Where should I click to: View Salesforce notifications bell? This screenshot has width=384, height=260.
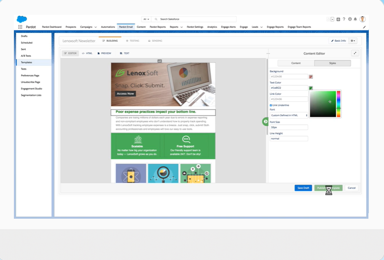(355, 19)
